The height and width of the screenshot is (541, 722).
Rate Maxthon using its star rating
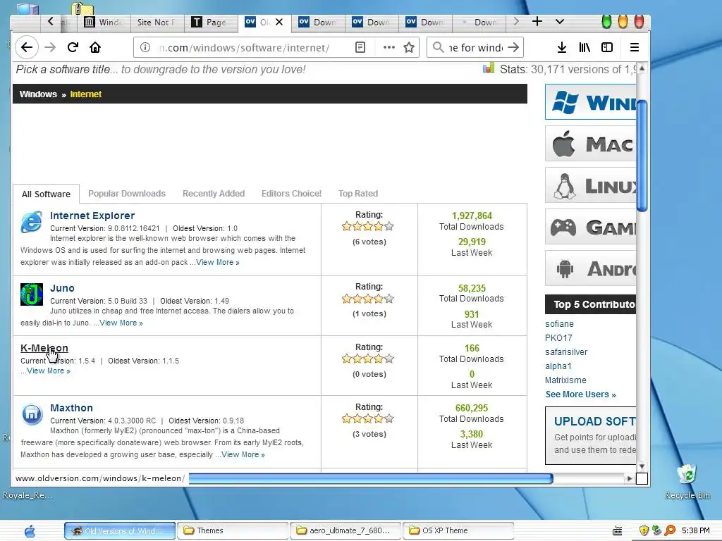click(368, 418)
